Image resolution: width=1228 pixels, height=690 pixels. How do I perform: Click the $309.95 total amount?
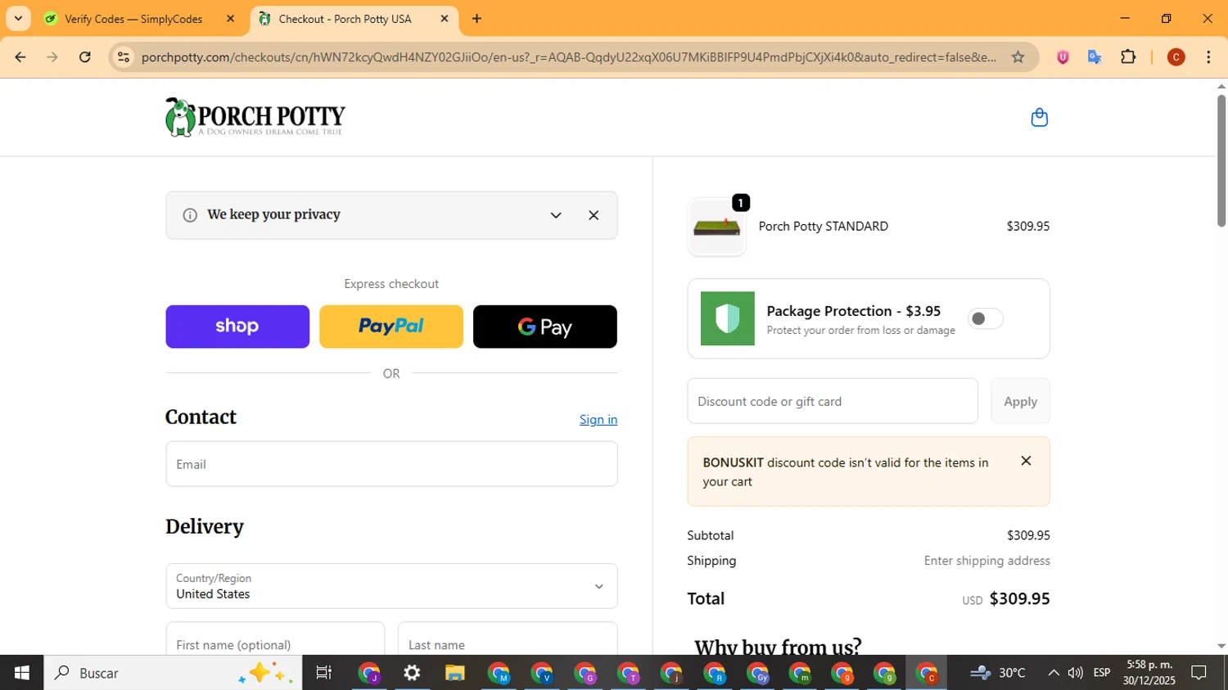(1019, 598)
